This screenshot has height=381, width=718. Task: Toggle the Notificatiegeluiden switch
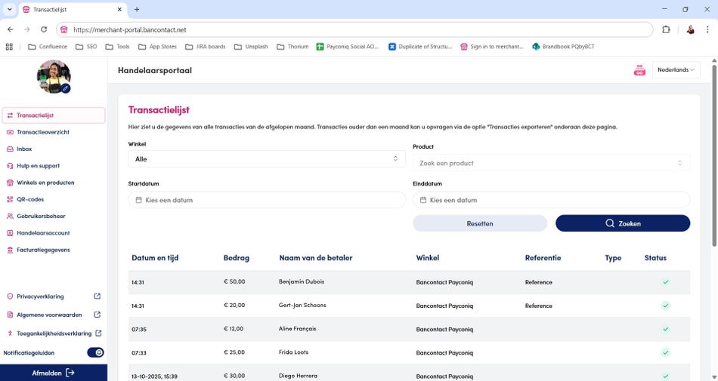click(95, 352)
